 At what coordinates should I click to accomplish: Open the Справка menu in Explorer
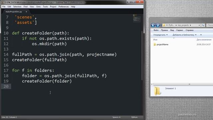click(x=189, y=30)
